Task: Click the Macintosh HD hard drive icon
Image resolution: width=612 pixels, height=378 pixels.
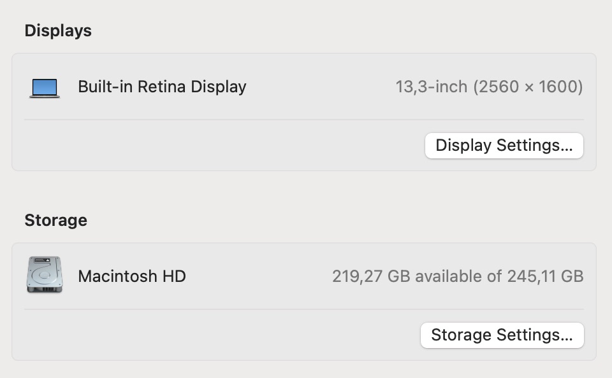Action: 45,275
